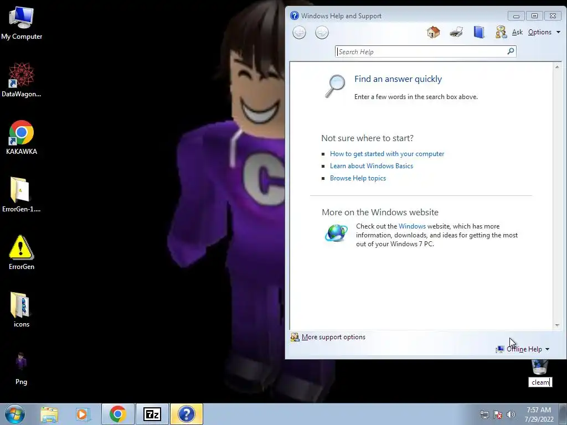Screen dimensions: 567x425
Task: Select the Png file on desktop
Action: click(x=22, y=369)
